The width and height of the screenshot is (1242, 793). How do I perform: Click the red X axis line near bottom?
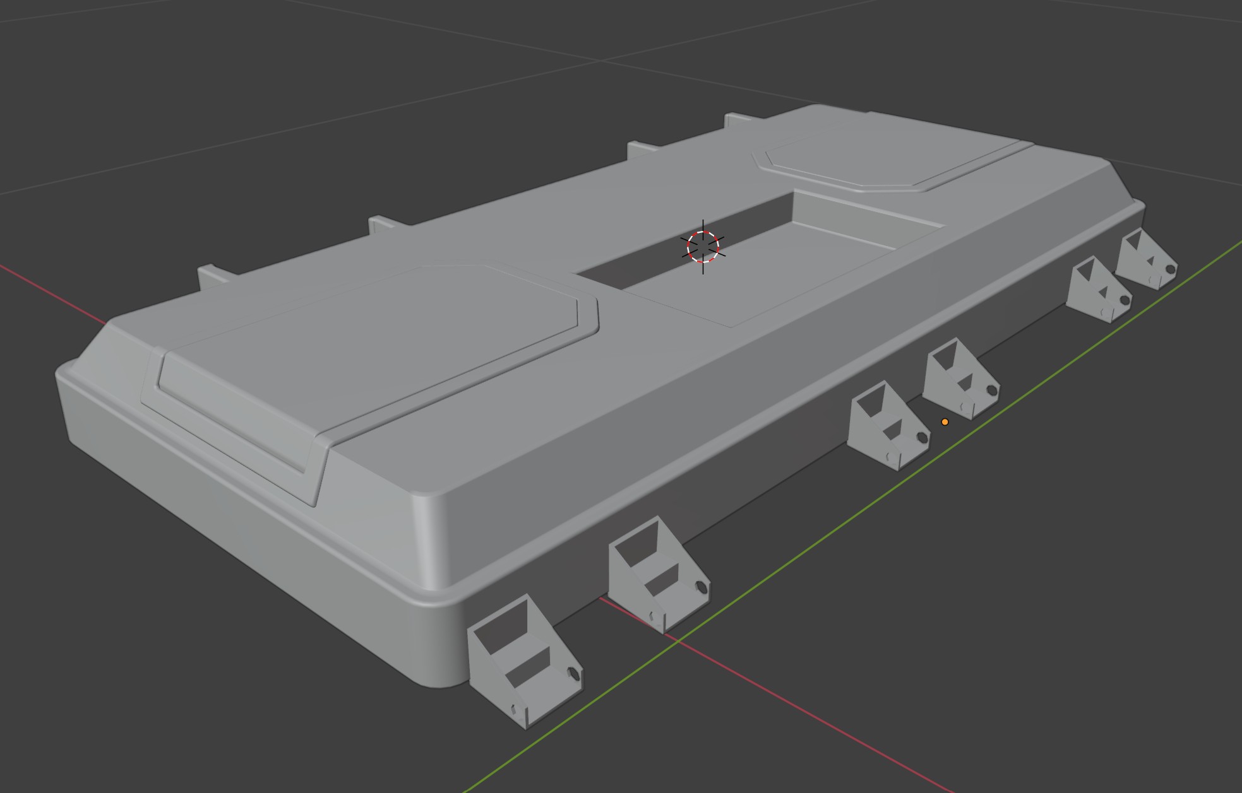[x=821, y=721]
